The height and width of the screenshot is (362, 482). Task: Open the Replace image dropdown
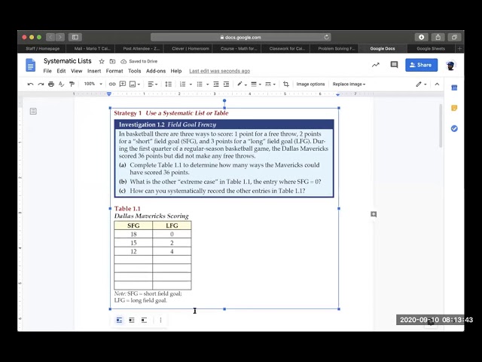[x=349, y=84]
